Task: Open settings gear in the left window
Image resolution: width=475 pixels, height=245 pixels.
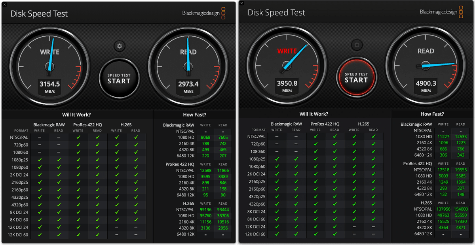Action: click(x=119, y=46)
